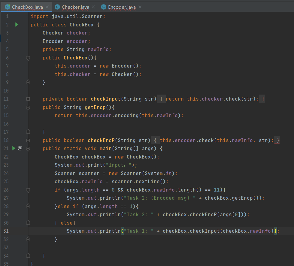
Task: Collapse the CheckBox() constructor fold marker
Action: coord(28,58)
